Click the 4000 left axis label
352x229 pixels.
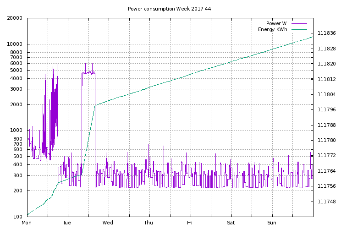coord(16,78)
